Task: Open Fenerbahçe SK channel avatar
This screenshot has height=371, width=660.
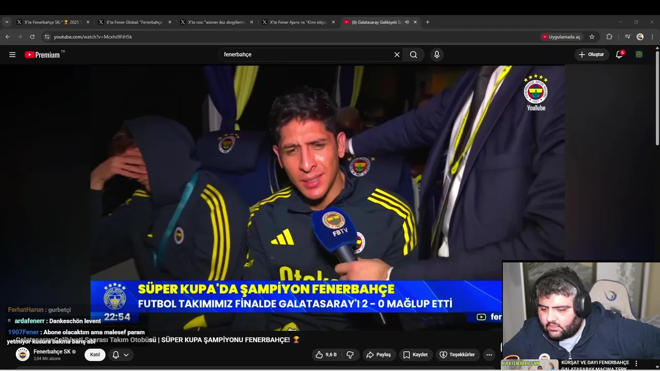Action: coord(23,355)
